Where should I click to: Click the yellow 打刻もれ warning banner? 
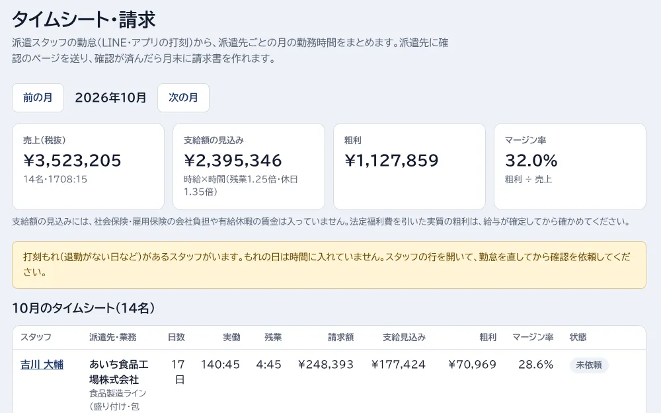click(x=329, y=265)
